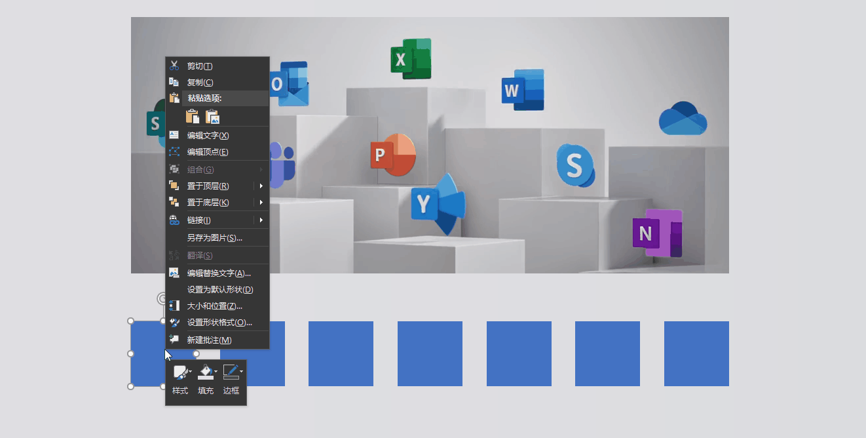Click 链接 (Link) menu entry

(217, 220)
